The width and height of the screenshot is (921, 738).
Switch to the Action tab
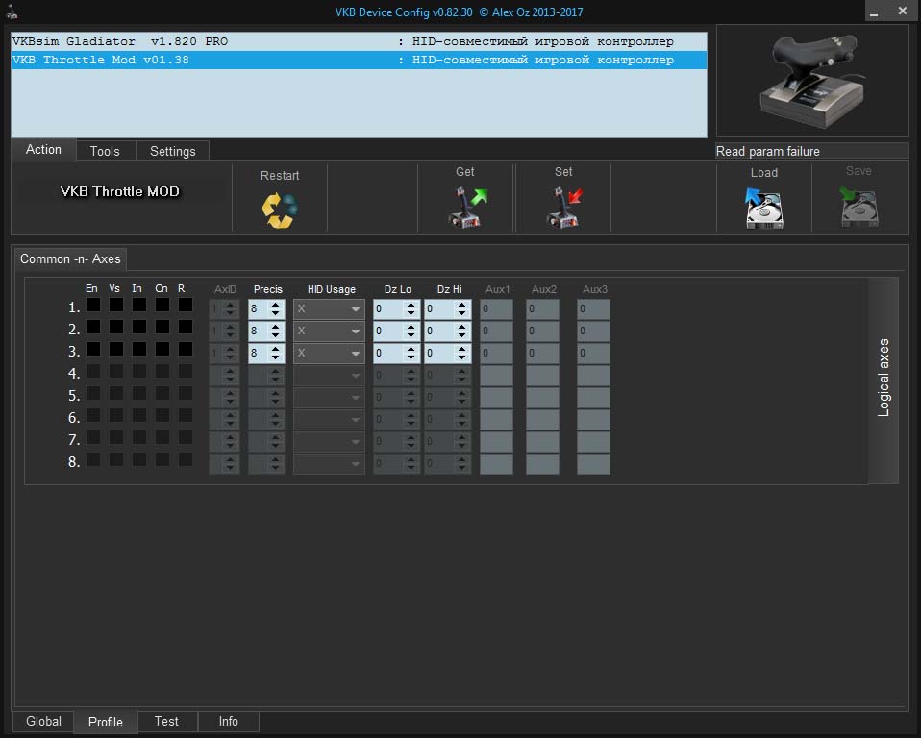[43, 150]
